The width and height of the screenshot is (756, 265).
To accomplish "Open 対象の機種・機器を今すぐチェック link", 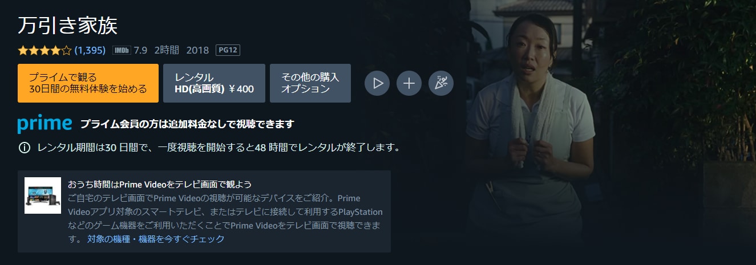I will coord(156,239).
